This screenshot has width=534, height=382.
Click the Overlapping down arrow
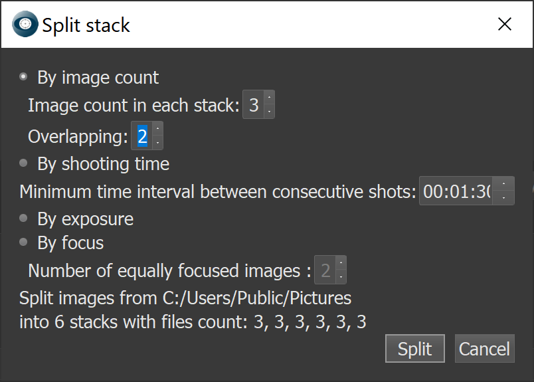(x=157, y=143)
